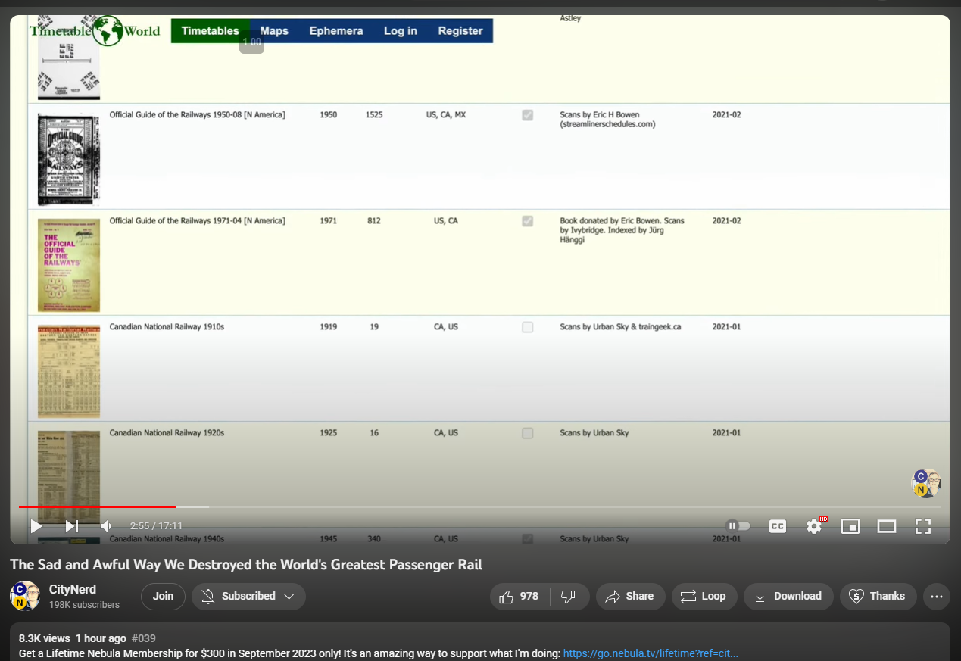Click the video progress bar
The height and width of the screenshot is (661, 961).
480,507
